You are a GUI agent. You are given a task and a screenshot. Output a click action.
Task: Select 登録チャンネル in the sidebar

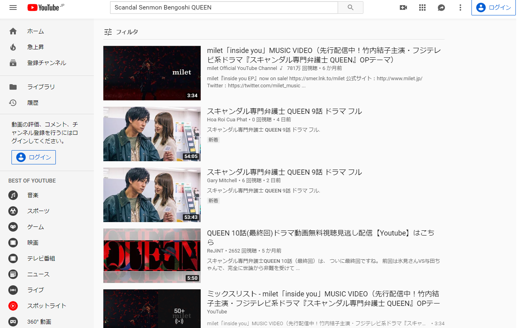(x=47, y=63)
